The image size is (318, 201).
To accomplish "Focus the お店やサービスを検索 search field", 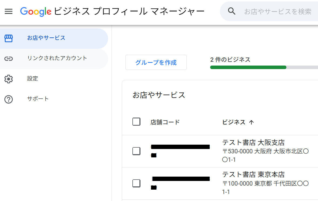I will (x=278, y=12).
